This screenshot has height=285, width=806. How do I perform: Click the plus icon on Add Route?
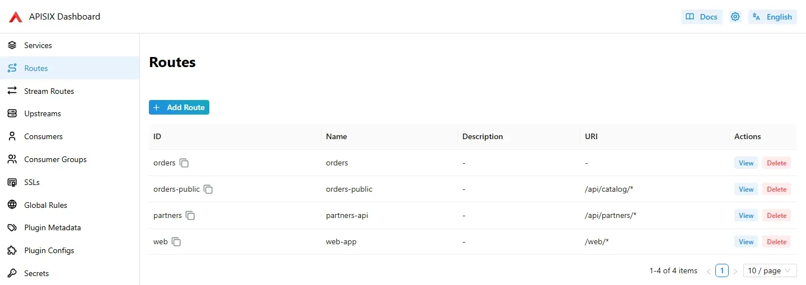[157, 107]
